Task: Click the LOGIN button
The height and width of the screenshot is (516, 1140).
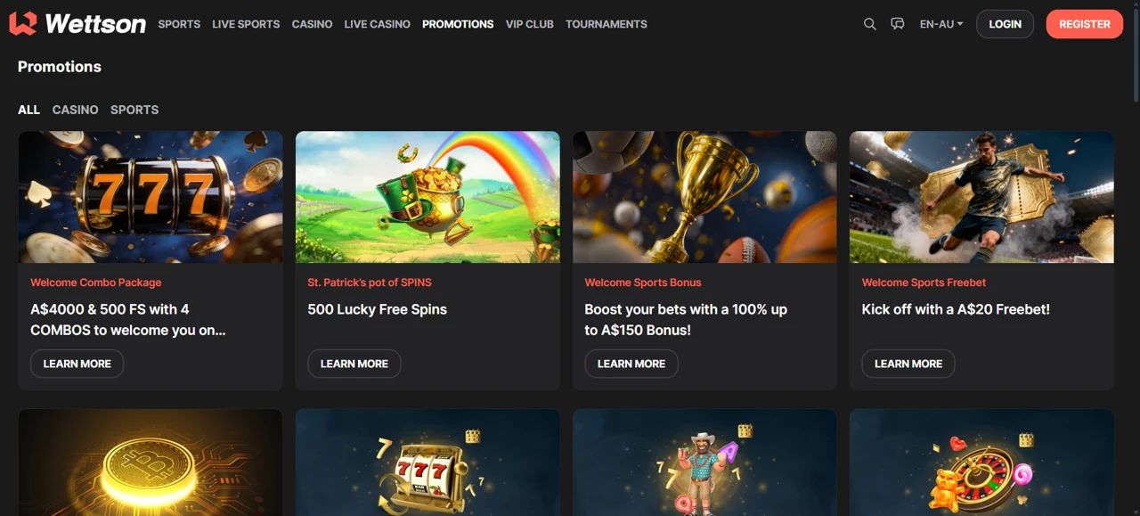Action: 1005,24
